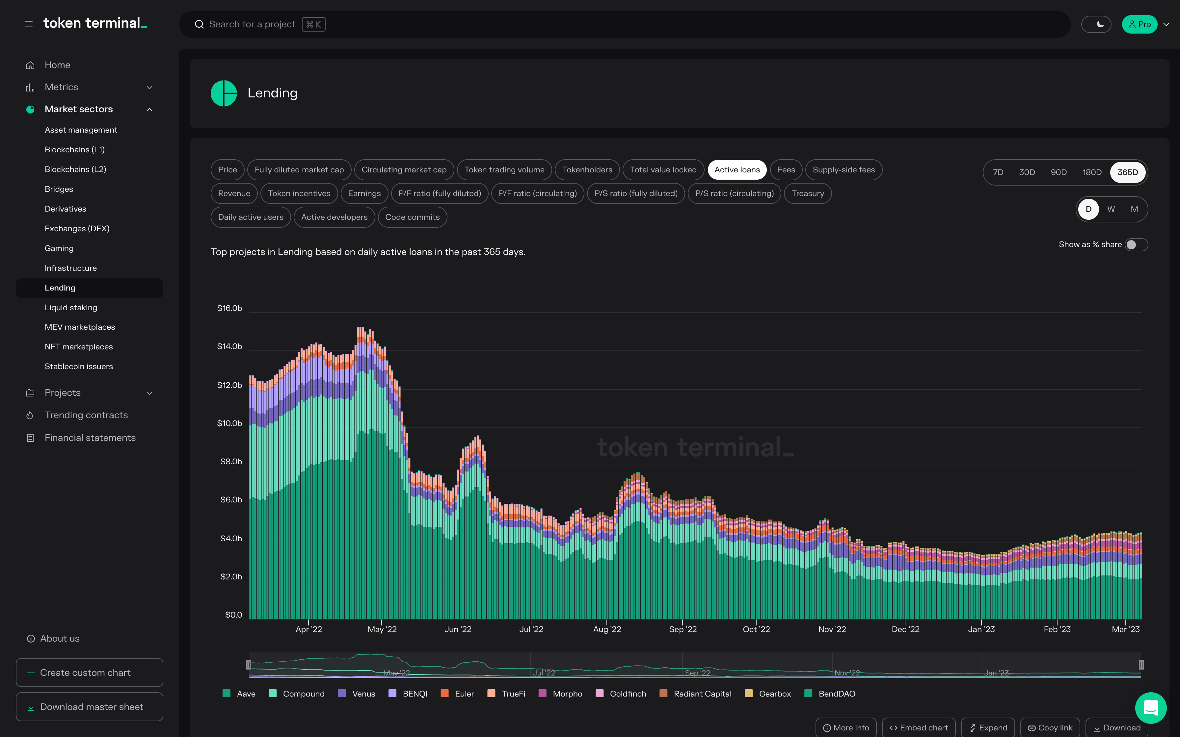Viewport: 1180px width, 737px height.
Task: Open the Pro account dropdown arrow
Action: [1167, 24]
